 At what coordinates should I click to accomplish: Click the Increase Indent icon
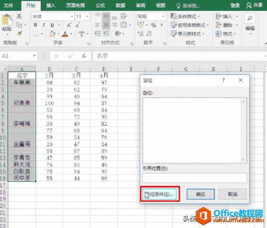pos(106,33)
